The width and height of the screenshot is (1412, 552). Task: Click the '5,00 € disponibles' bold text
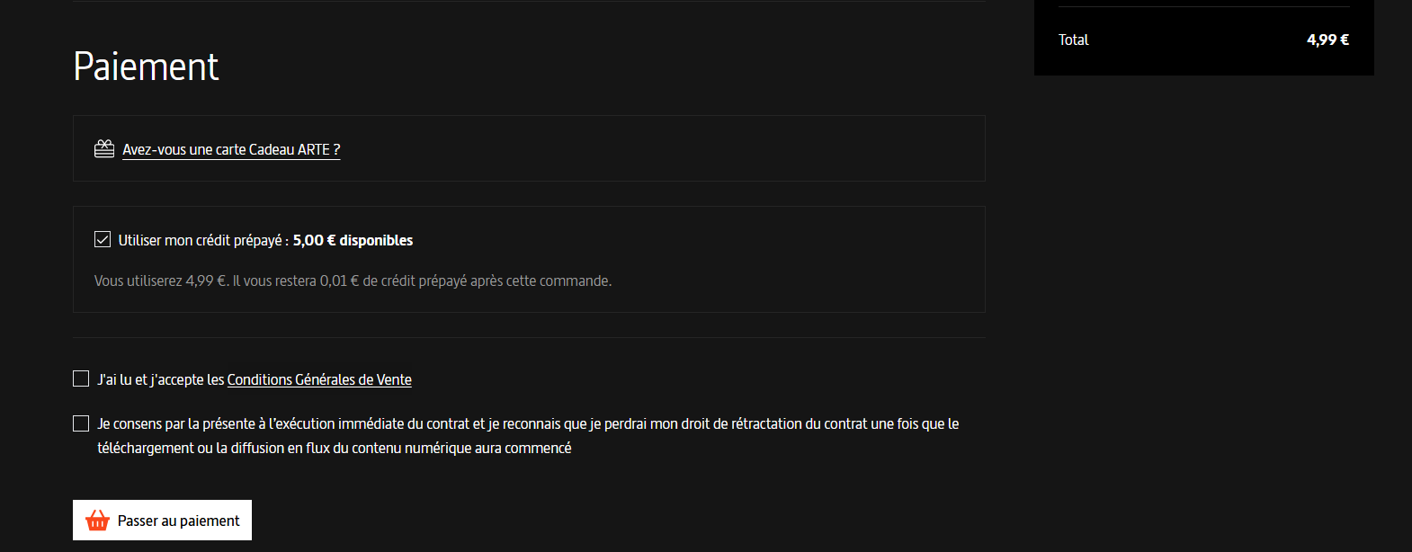[x=353, y=240]
